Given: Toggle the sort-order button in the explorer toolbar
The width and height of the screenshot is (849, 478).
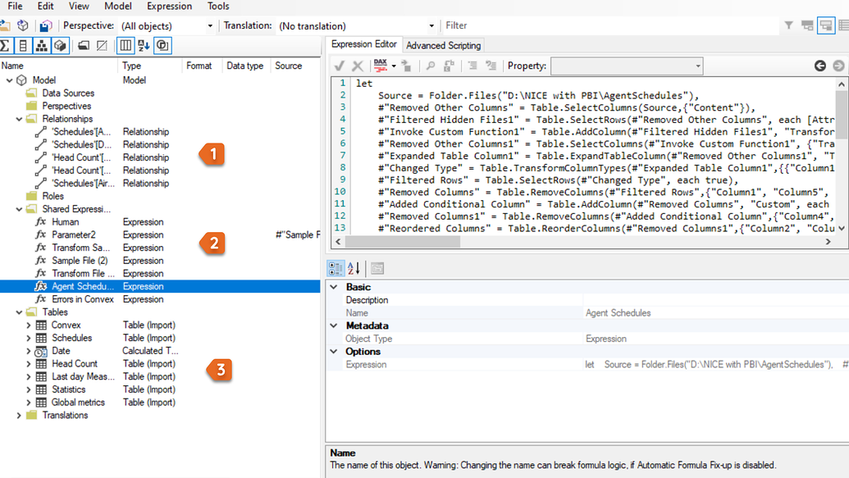Looking at the screenshot, I should 144,46.
